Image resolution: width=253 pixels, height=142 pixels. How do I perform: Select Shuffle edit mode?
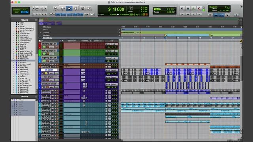17,9
